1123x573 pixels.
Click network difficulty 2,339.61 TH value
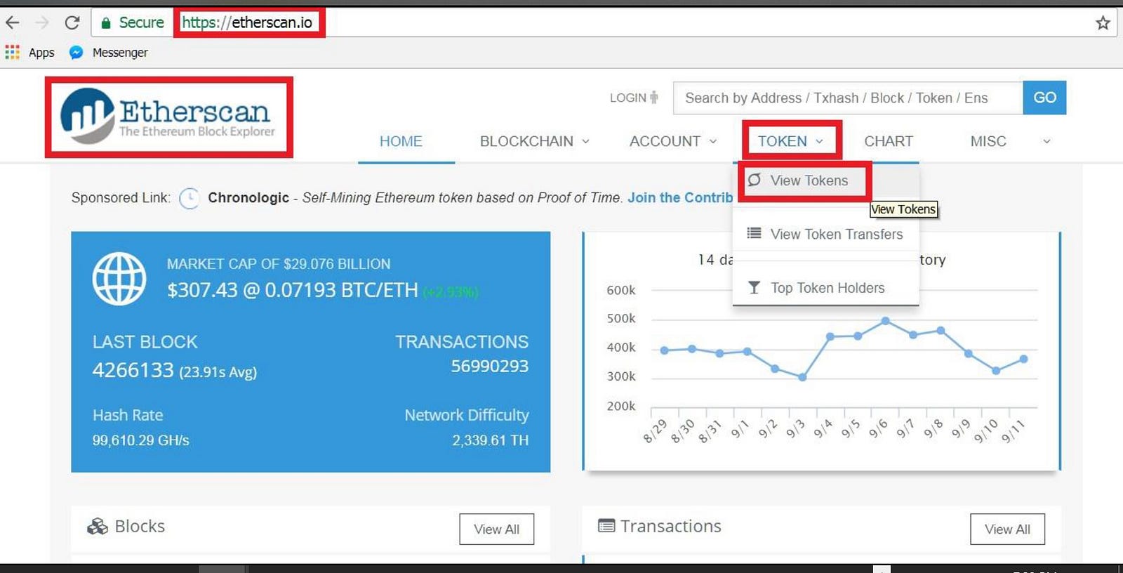click(x=490, y=440)
